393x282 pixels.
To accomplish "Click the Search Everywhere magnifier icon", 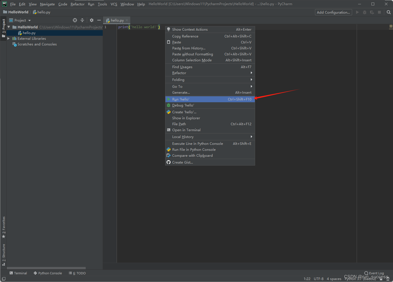I will pos(389,12).
